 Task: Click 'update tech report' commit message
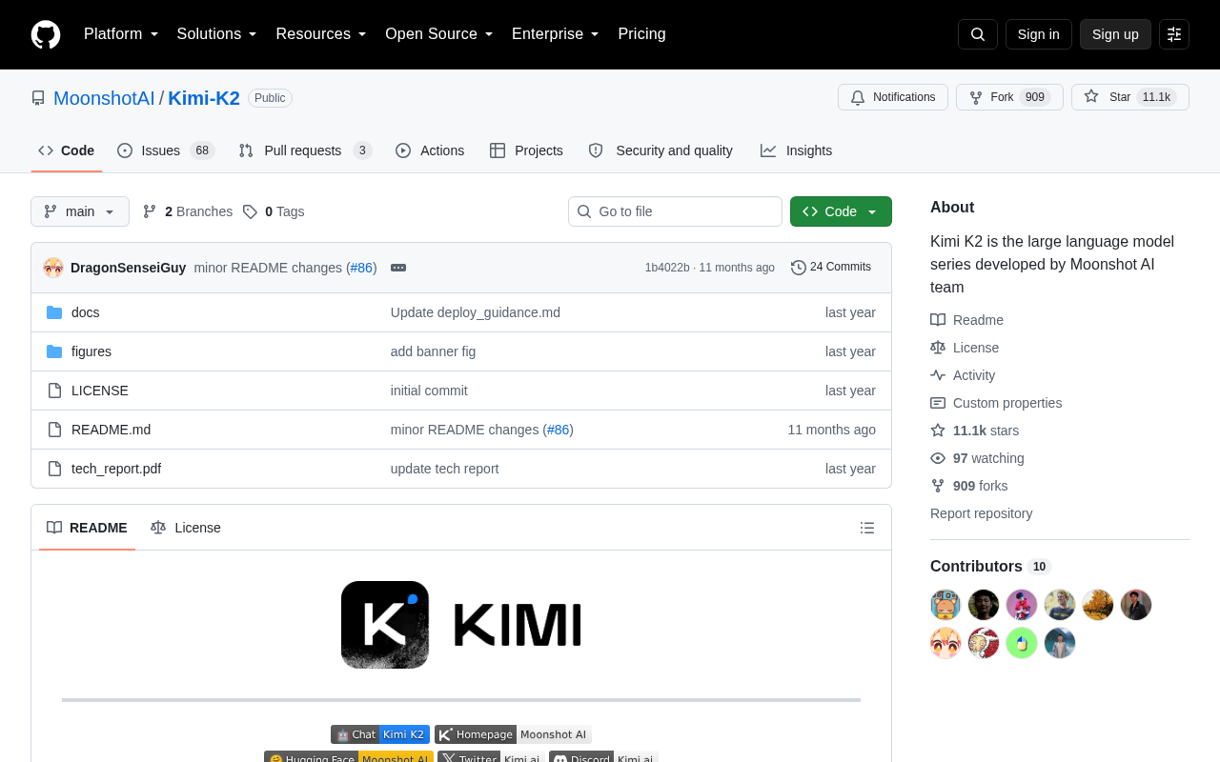click(445, 469)
